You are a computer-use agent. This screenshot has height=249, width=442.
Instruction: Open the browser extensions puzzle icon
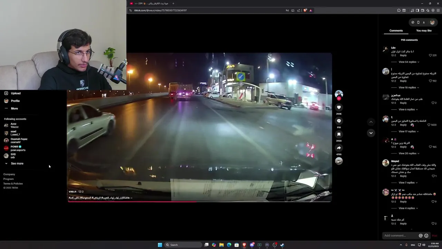[x=399, y=10]
